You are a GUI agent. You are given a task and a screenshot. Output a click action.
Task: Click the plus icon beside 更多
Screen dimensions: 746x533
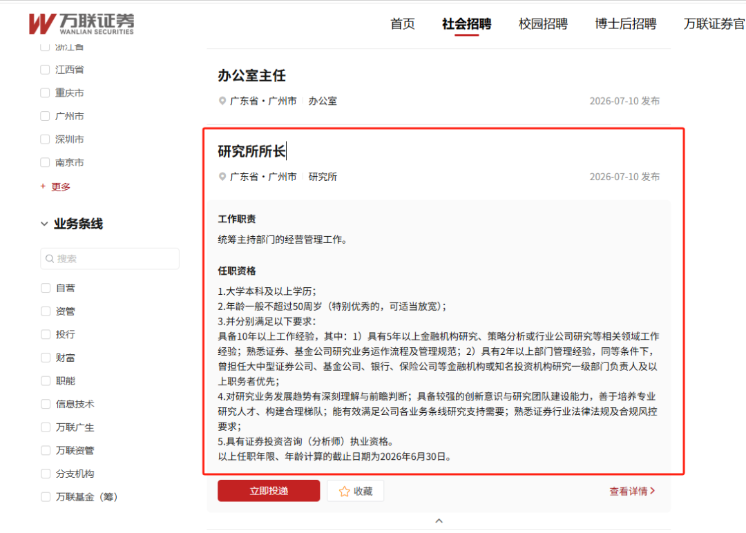(x=44, y=186)
